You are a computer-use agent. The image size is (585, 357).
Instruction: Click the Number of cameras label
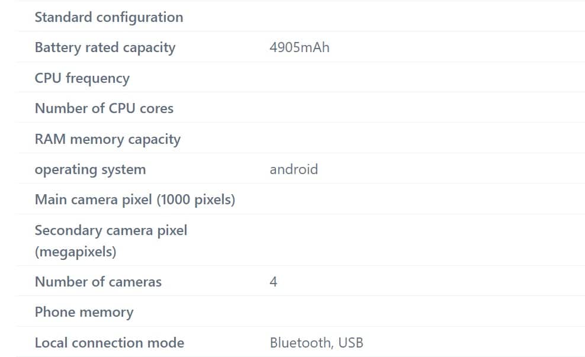pyautogui.click(x=98, y=282)
